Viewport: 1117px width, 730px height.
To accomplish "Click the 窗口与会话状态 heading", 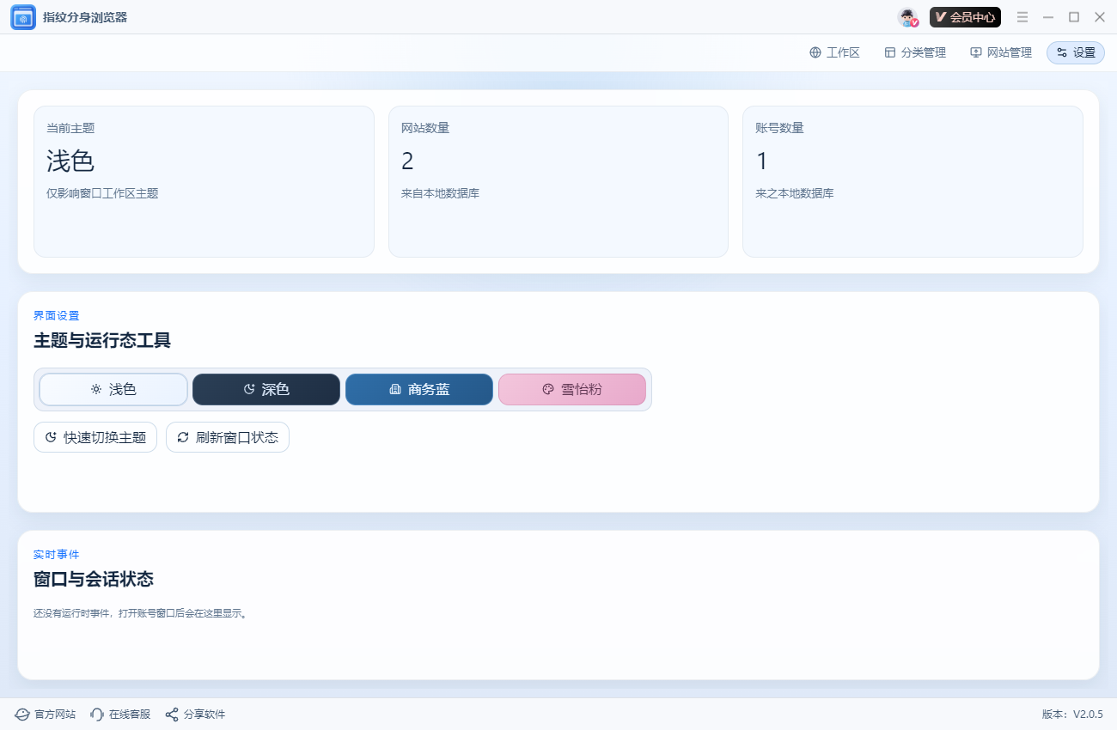I will pyautogui.click(x=94, y=579).
